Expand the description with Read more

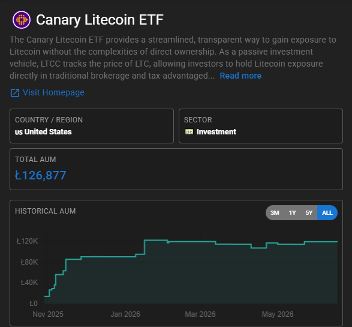pyautogui.click(x=240, y=76)
